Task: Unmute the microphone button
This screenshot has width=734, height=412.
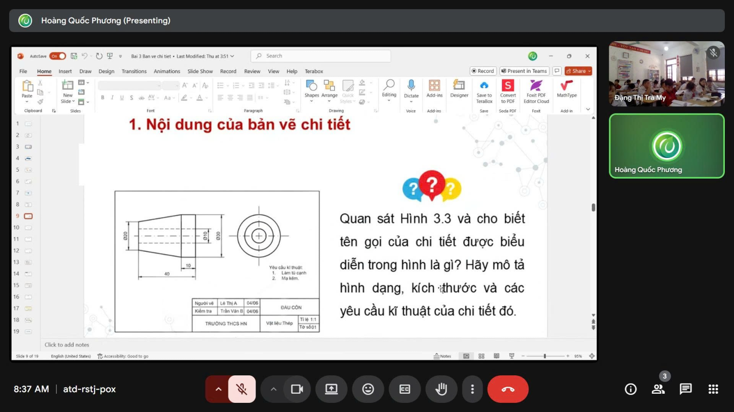Action: (x=242, y=389)
